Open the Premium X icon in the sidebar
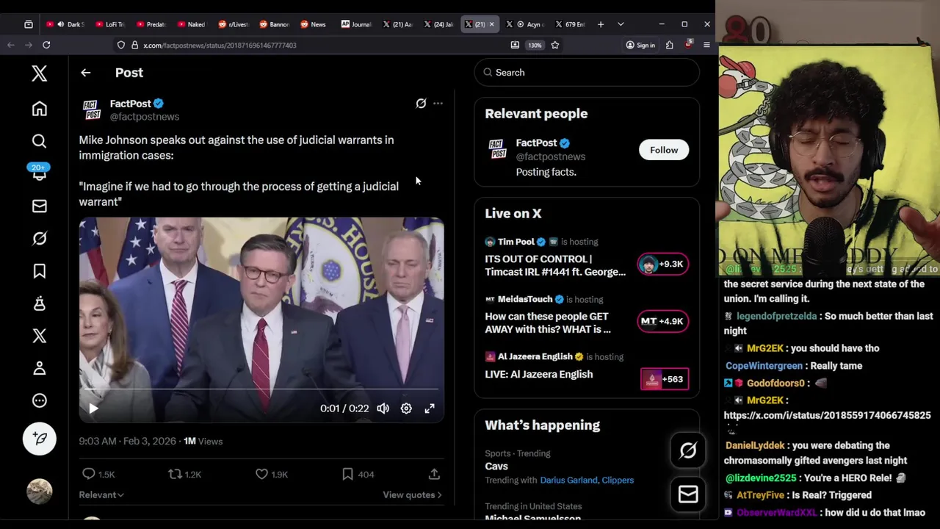 40,336
